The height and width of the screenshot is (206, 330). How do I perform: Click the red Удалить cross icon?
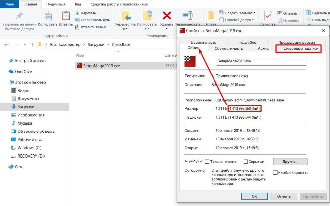click(167, 15)
